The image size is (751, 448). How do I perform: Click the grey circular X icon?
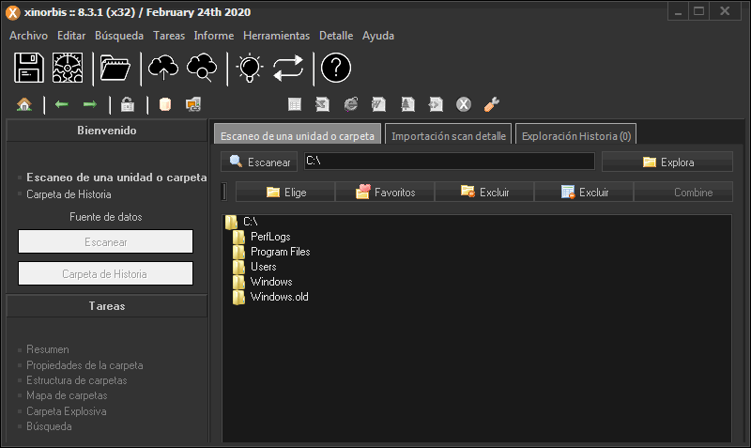[x=463, y=104]
